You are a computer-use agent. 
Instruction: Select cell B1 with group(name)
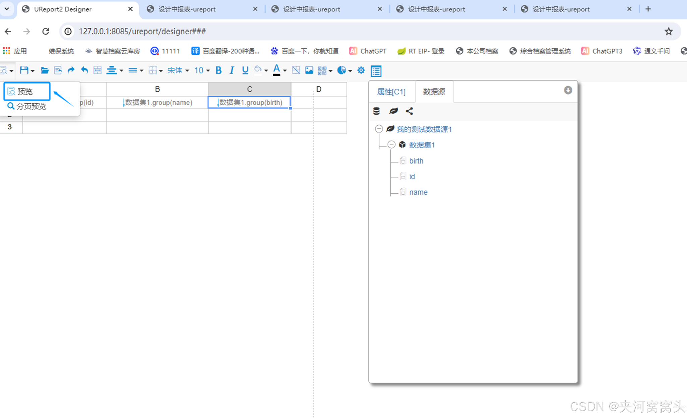tap(157, 103)
